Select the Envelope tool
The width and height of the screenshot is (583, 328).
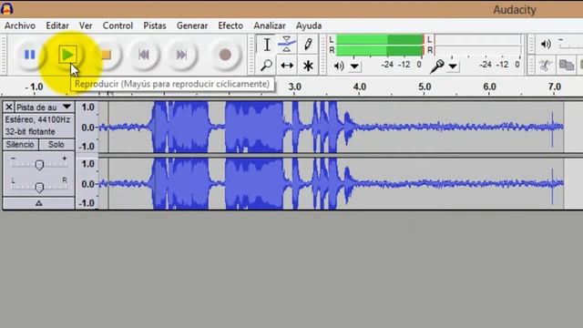pos(287,45)
